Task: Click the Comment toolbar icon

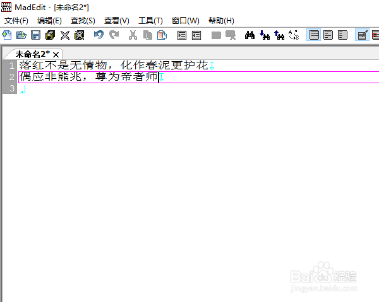Action: pyautogui.click(x=216, y=35)
